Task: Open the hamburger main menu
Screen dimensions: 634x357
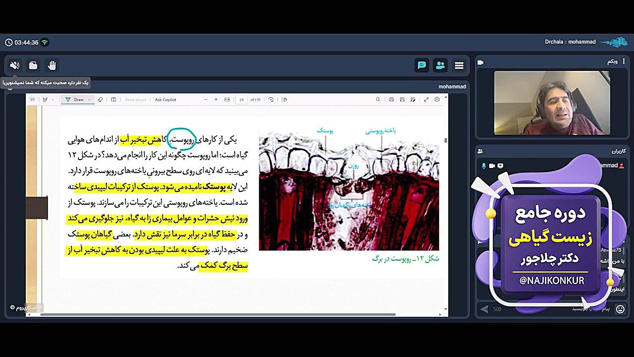Action: pyautogui.click(x=459, y=65)
